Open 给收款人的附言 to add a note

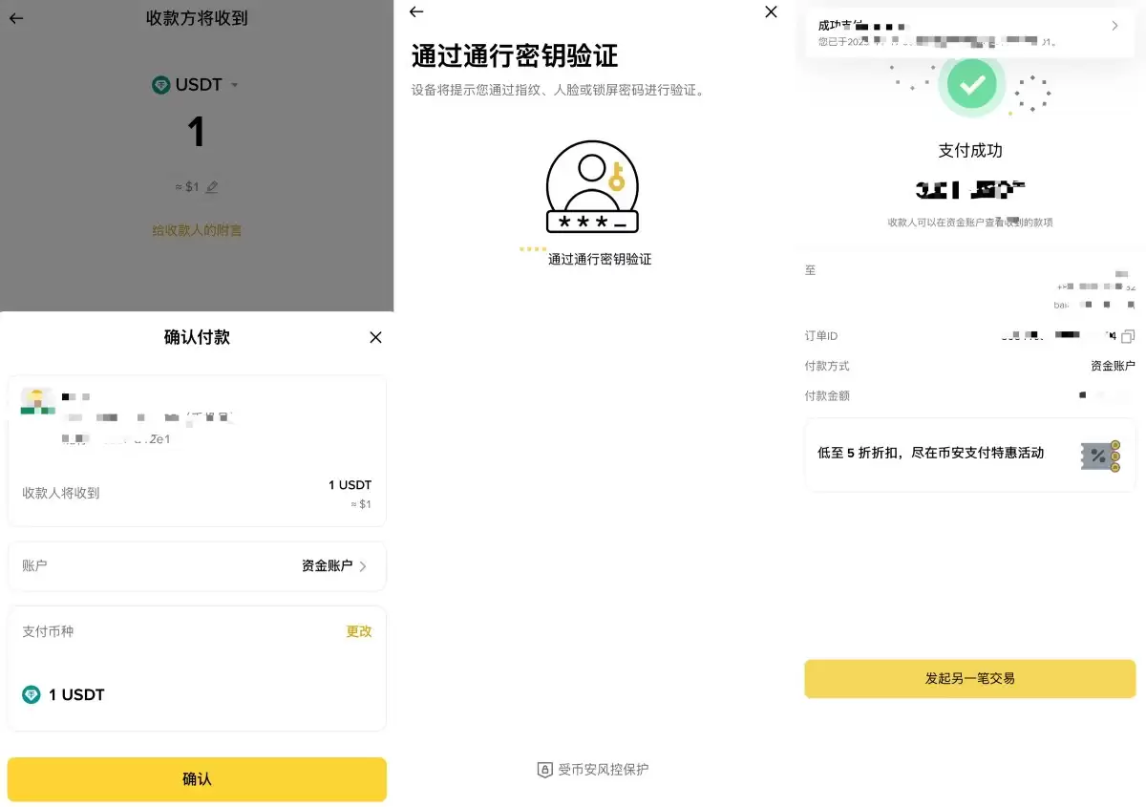[196, 230]
